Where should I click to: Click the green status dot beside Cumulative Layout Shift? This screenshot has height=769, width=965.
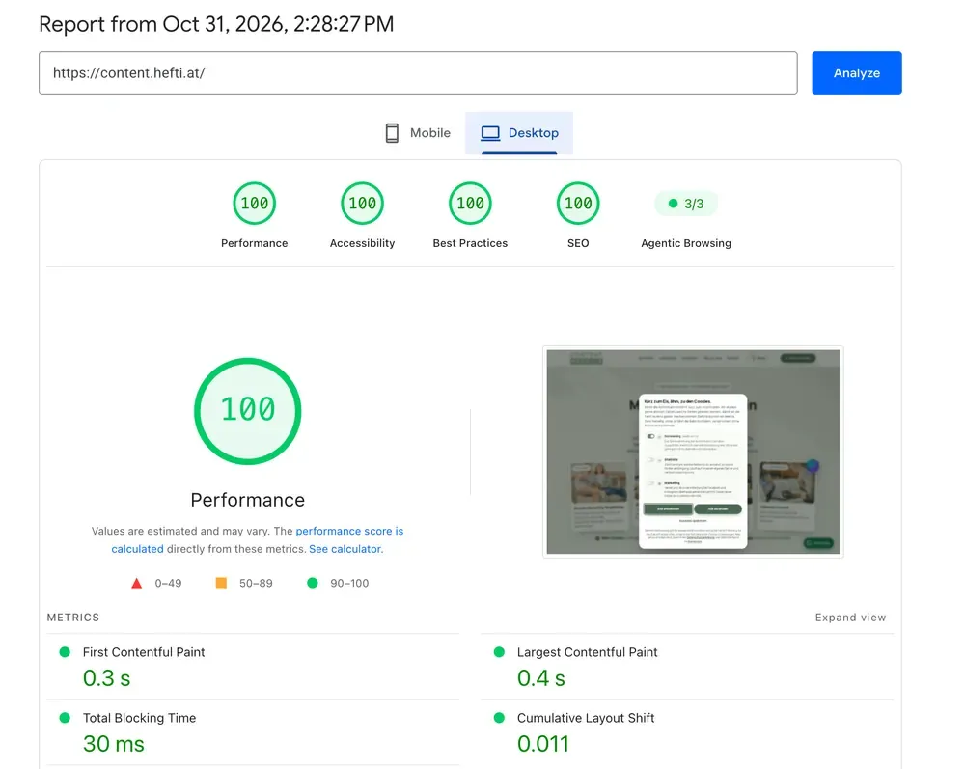(x=499, y=717)
